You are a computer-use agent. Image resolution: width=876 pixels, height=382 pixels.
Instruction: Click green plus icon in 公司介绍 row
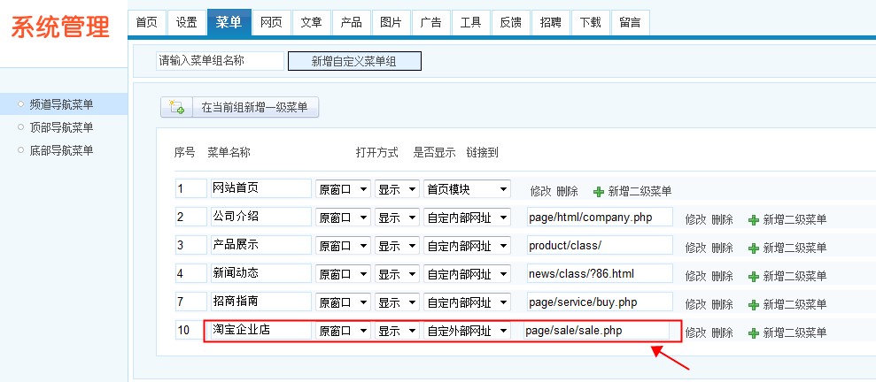coord(754,219)
